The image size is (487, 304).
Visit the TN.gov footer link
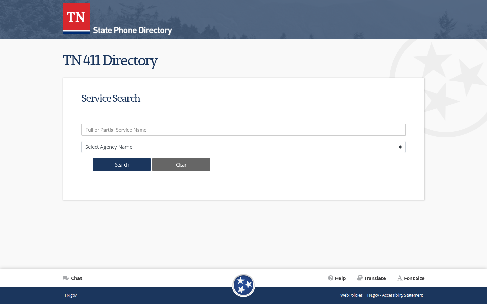point(71,295)
